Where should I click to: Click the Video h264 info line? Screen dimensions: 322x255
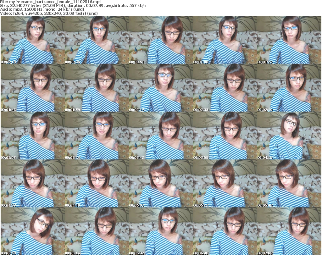click(49, 14)
